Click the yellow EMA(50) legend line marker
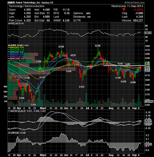The height and width of the screenshot is (157, 154). 9,47
